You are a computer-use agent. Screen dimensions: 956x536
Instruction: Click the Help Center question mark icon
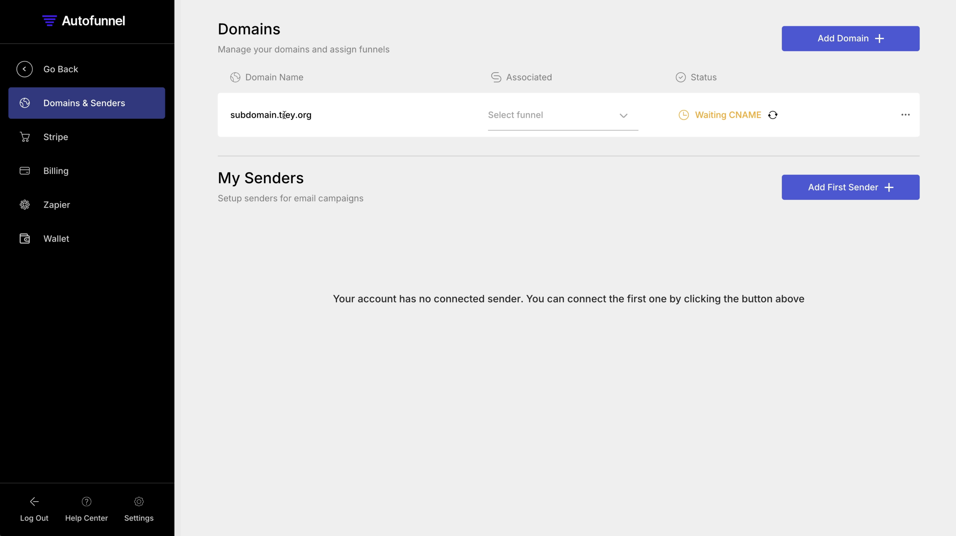pyautogui.click(x=86, y=502)
